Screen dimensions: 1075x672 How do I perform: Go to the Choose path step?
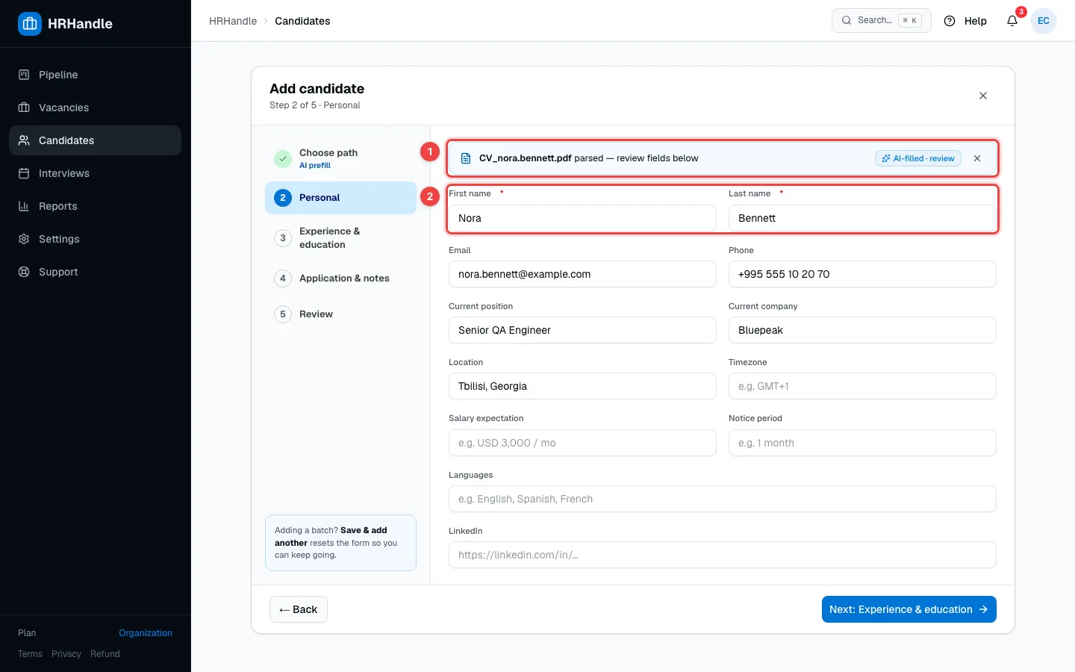tap(340, 158)
